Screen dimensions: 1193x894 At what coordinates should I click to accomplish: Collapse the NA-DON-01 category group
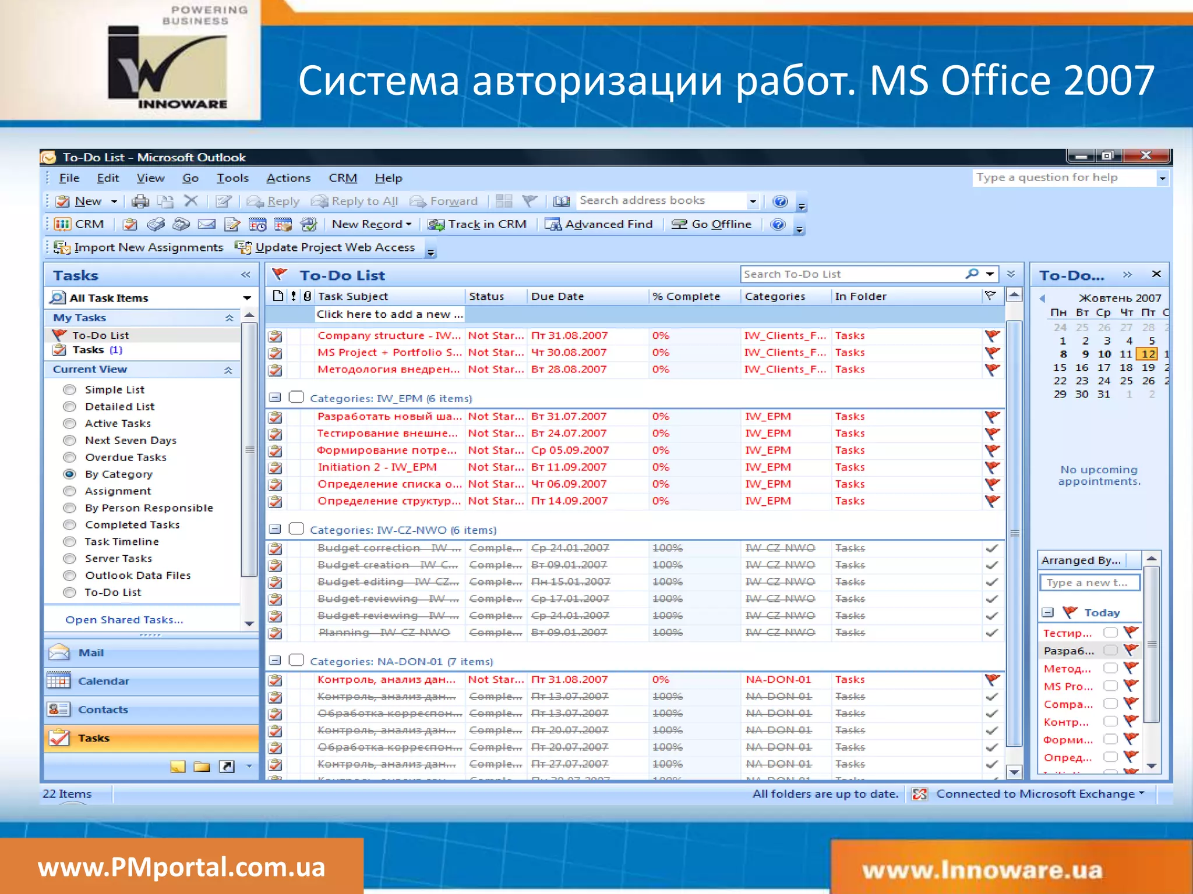(275, 661)
